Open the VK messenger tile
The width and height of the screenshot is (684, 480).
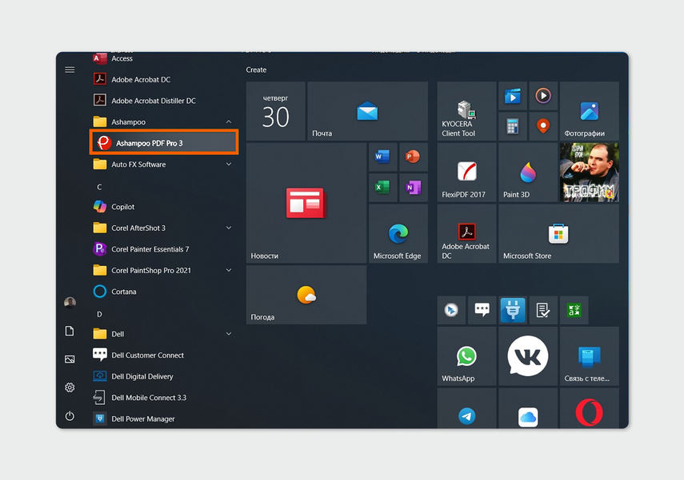click(527, 356)
